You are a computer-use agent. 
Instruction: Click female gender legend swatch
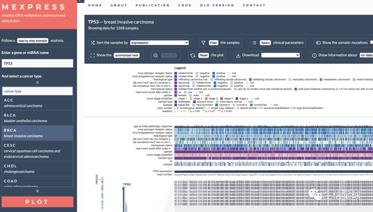point(176,95)
